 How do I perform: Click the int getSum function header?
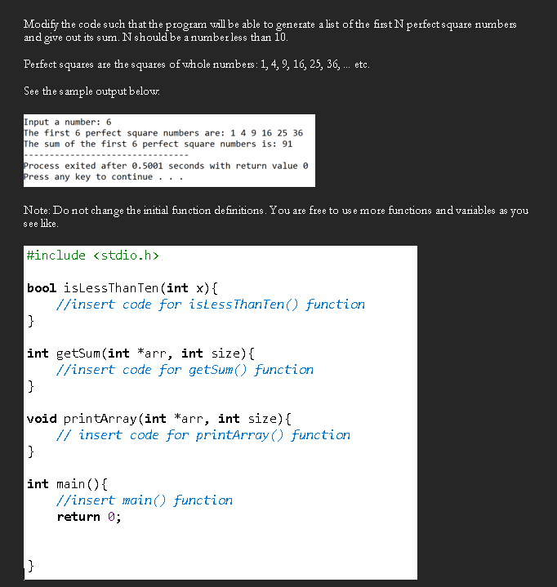(140, 354)
